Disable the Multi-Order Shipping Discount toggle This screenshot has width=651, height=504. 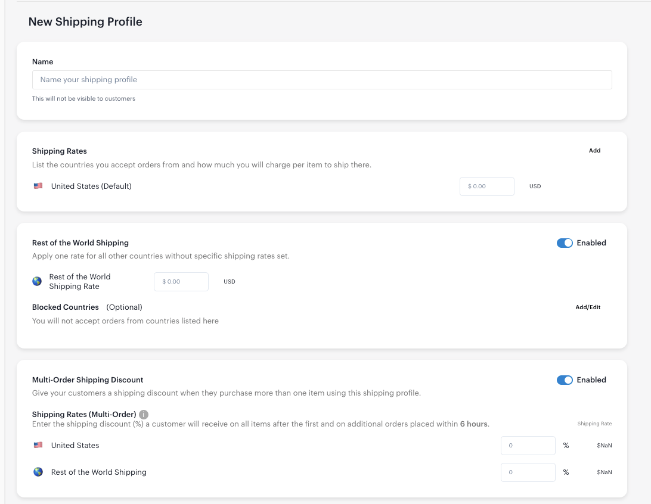[564, 379]
